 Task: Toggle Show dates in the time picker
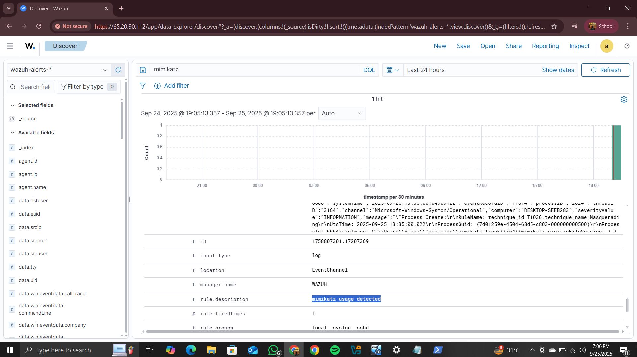point(558,70)
